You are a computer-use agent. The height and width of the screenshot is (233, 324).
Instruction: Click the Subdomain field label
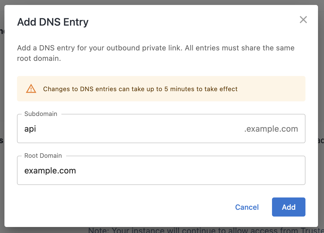click(x=40, y=114)
